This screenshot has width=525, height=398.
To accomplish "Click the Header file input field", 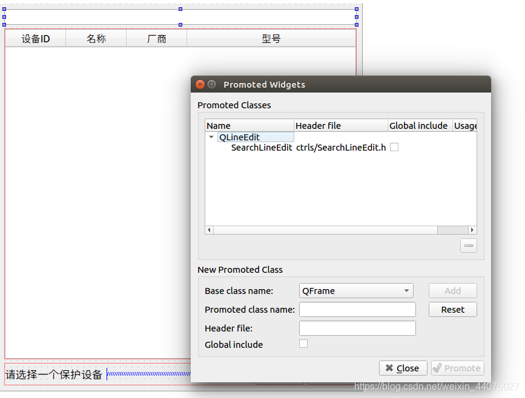I will 357,328.
